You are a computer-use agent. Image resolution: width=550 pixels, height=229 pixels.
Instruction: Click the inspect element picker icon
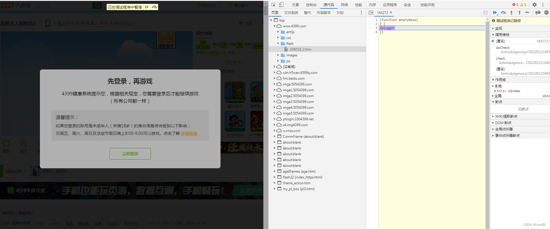click(x=273, y=5)
